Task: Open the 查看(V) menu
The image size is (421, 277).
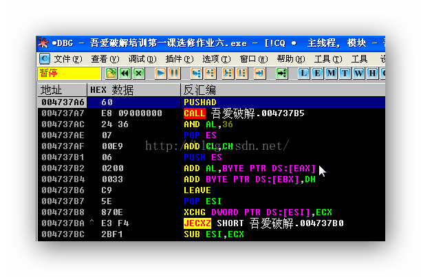Action: [105, 58]
